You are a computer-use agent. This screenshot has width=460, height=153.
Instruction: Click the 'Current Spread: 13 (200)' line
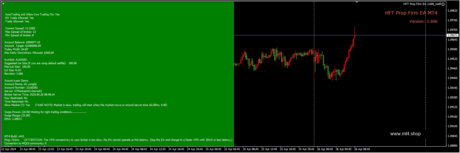coord(20,28)
